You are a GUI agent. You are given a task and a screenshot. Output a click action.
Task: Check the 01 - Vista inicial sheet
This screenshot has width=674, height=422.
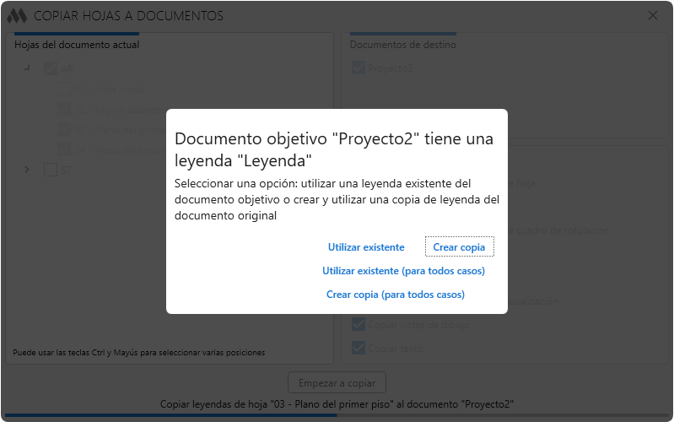pyautogui.click(x=64, y=89)
